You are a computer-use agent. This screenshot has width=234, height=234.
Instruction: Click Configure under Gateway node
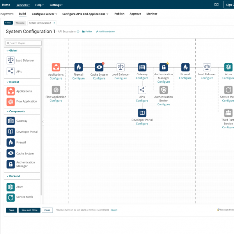click(142, 78)
